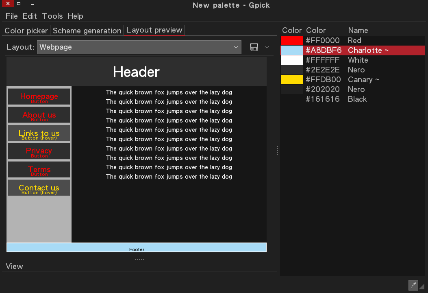Open the Tools menu
This screenshot has height=293, width=428.
[x=52, y=16]
